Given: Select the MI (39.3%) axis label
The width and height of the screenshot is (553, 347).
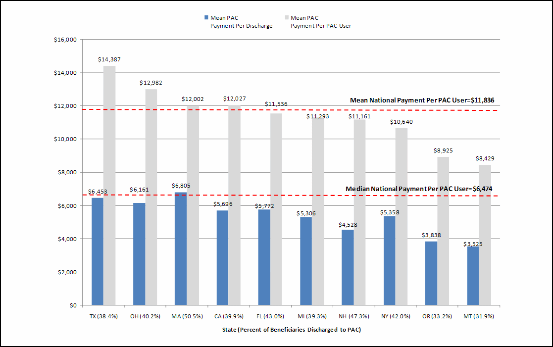Looking at the screenshot, I should 312,316.
